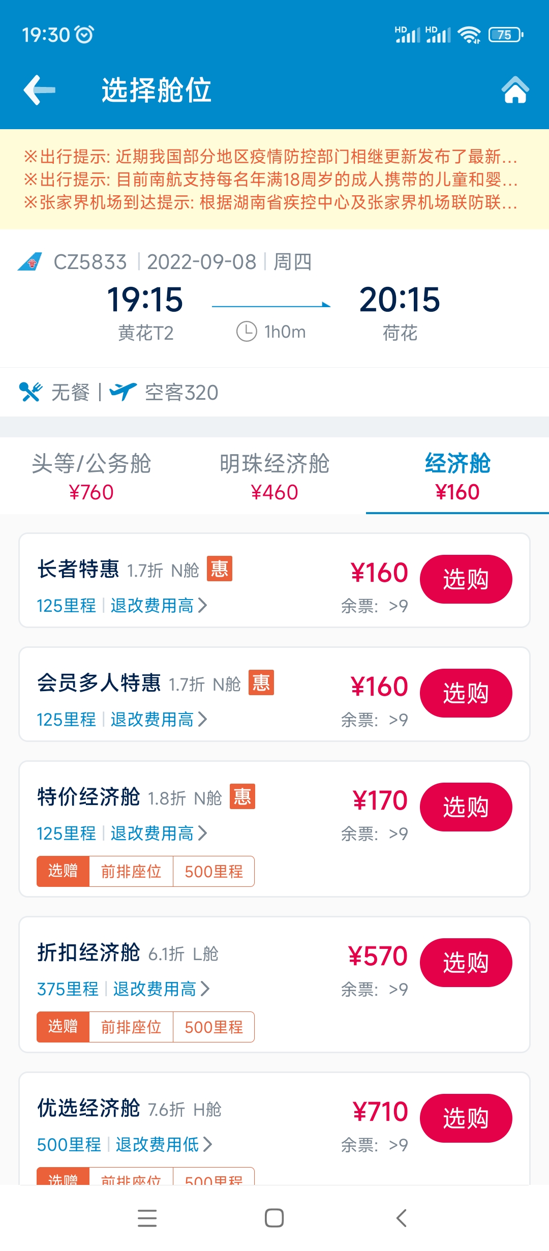Select the 经济舱 ¥160 tab
549x1251 pixels.
coord(457,476)
